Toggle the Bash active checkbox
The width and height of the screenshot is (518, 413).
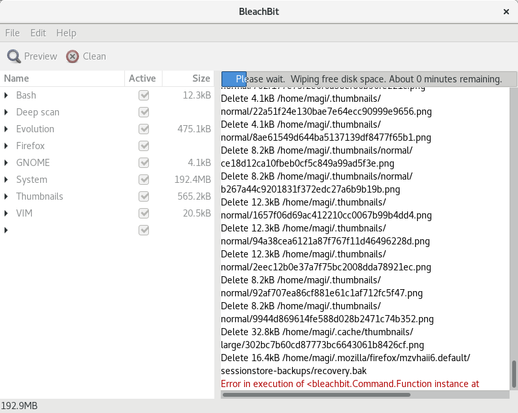click(x=144, y=95)
